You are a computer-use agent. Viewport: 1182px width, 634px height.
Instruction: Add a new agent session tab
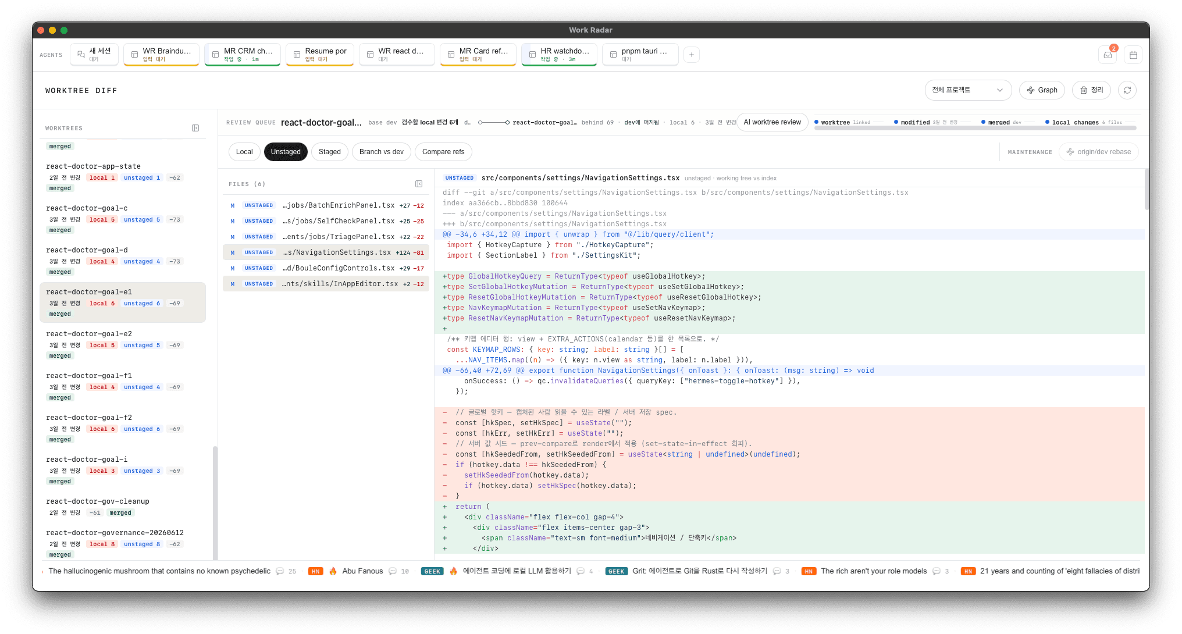click(x=692, y=55)
